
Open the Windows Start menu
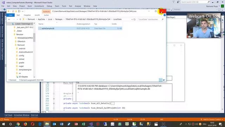coord(3,124)
